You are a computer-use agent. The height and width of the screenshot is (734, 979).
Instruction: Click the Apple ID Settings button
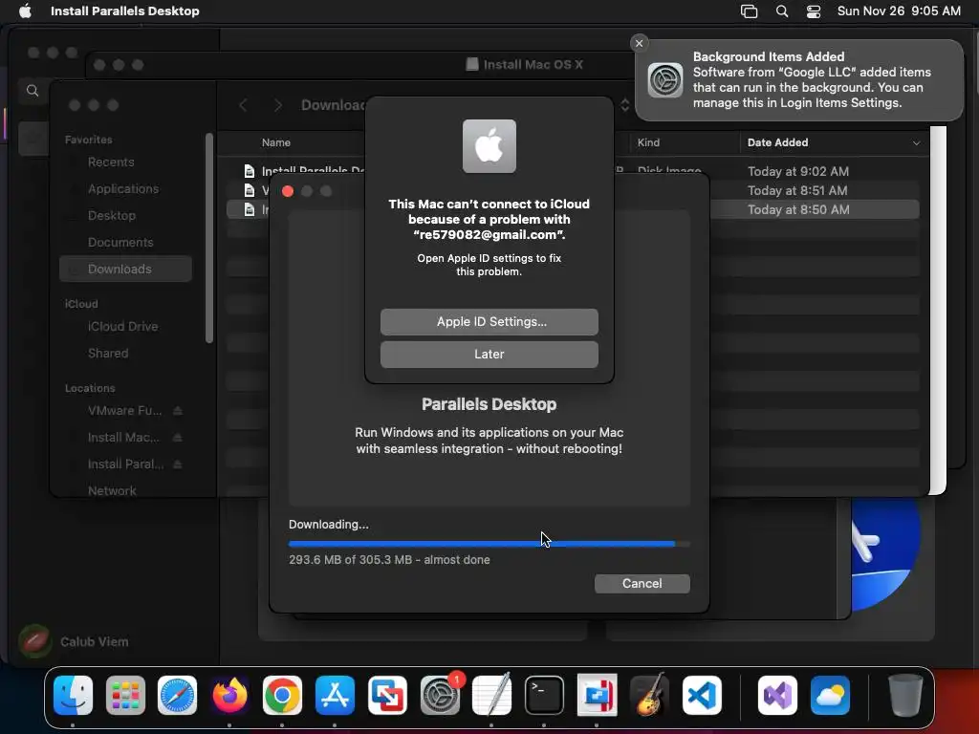tap(489, 321)
